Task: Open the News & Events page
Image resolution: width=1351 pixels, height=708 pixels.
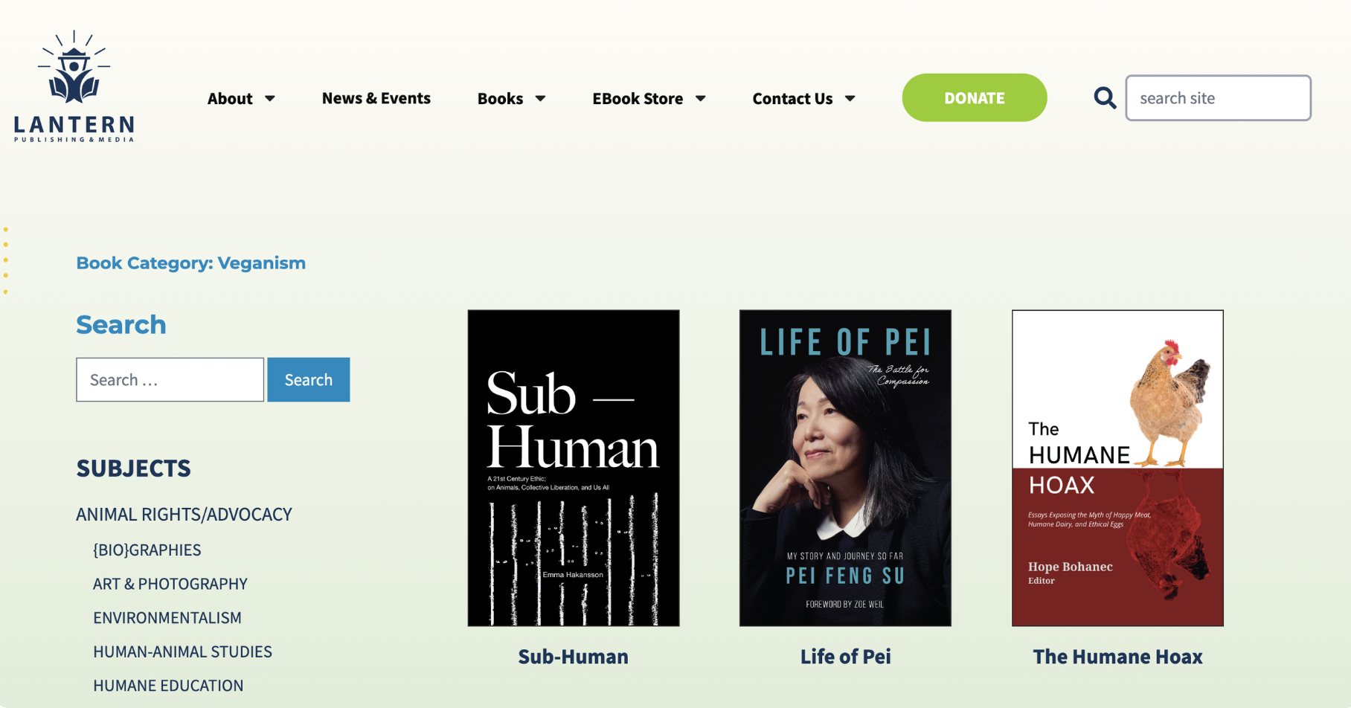Action: (x=376, y=98)
